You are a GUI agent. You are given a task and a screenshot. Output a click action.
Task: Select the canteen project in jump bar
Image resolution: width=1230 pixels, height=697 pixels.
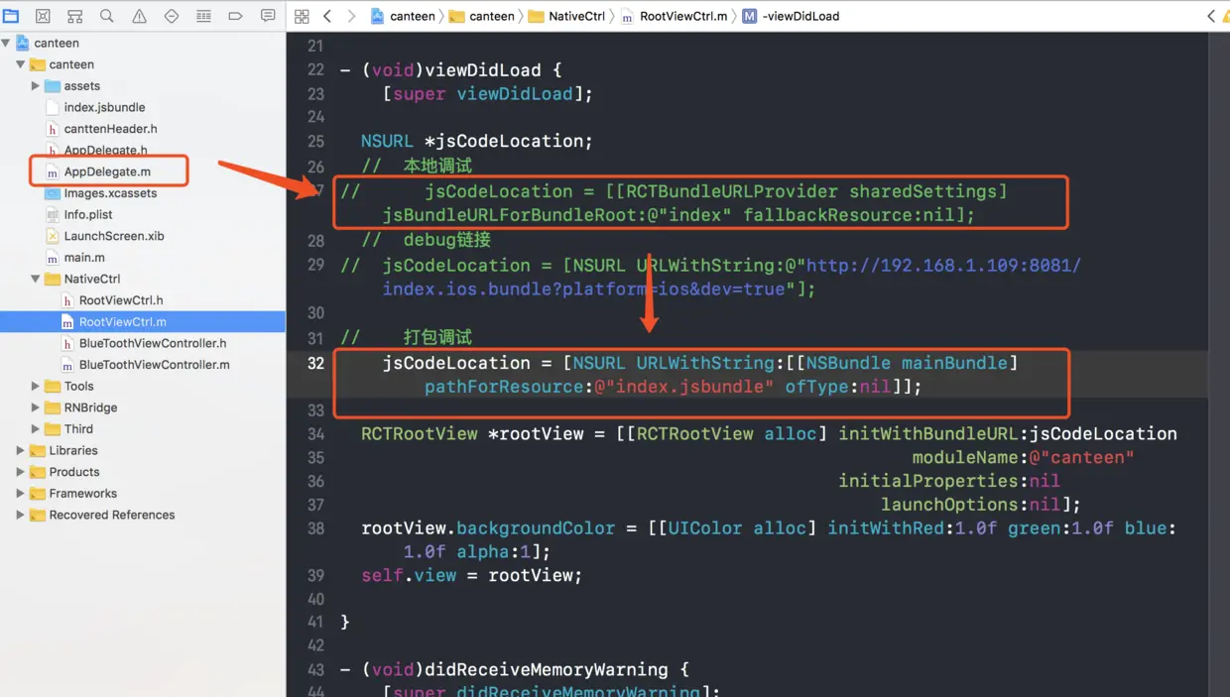(403, 16)
